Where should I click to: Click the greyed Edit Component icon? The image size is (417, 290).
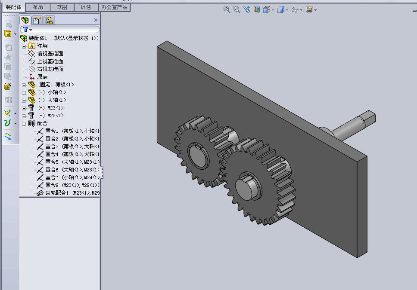[x=8, y=24]
